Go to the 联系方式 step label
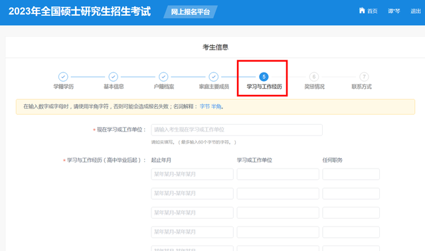This screenshot has width=425, height=251. pos(361,87)
